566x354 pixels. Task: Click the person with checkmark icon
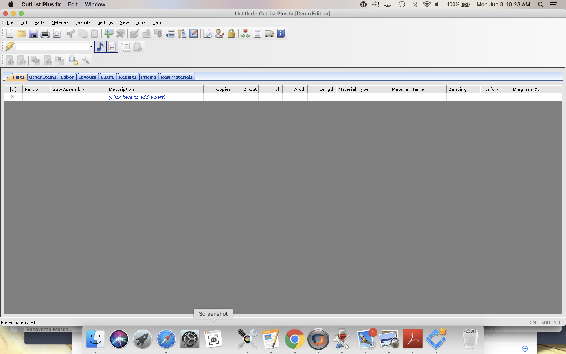tap(220, 34)
